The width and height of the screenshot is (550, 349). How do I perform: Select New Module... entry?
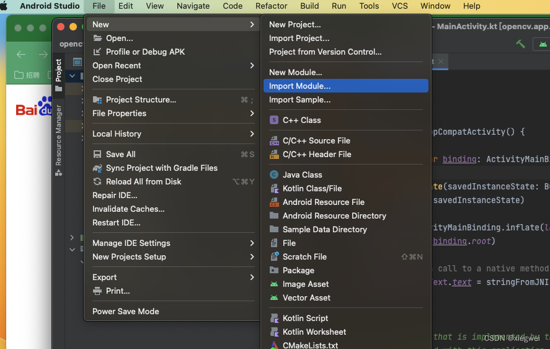pos(345,73)
